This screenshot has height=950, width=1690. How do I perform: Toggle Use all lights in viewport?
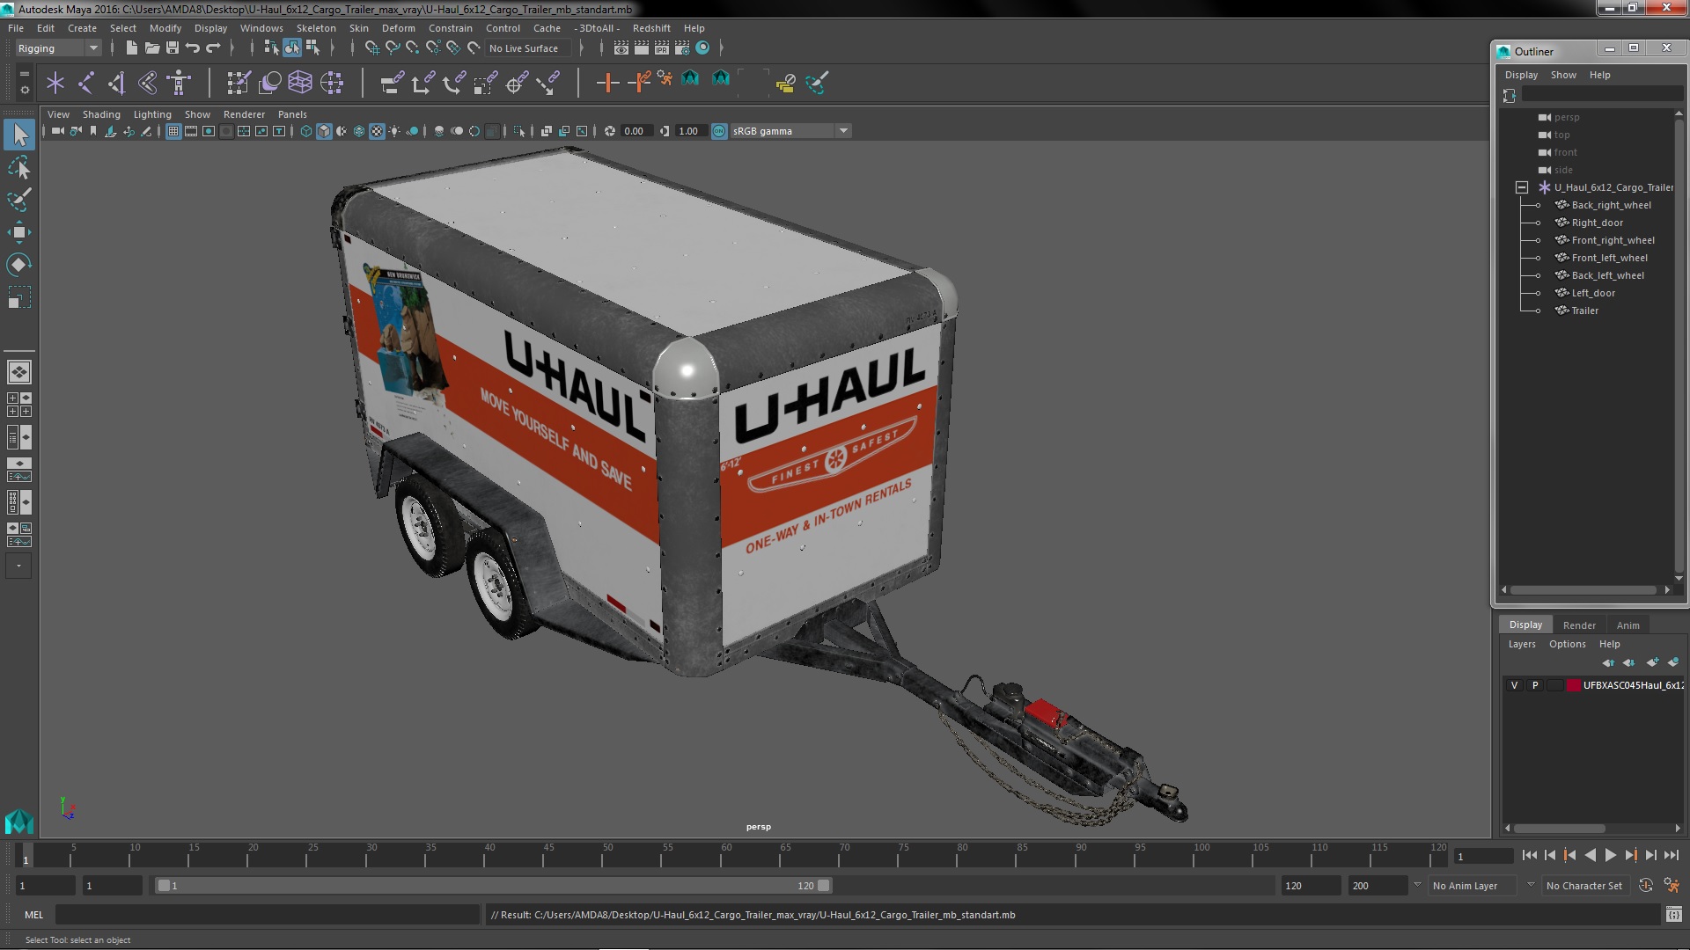394,131
